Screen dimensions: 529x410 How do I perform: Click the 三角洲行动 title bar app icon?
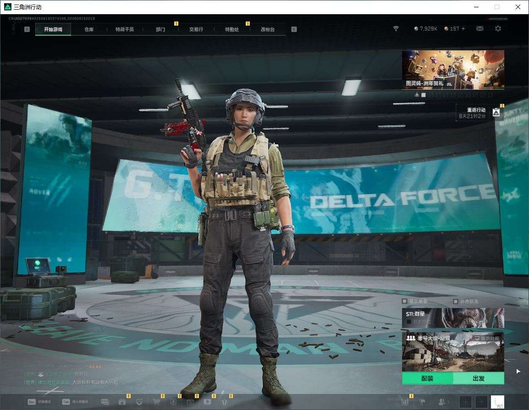(7, 7)
